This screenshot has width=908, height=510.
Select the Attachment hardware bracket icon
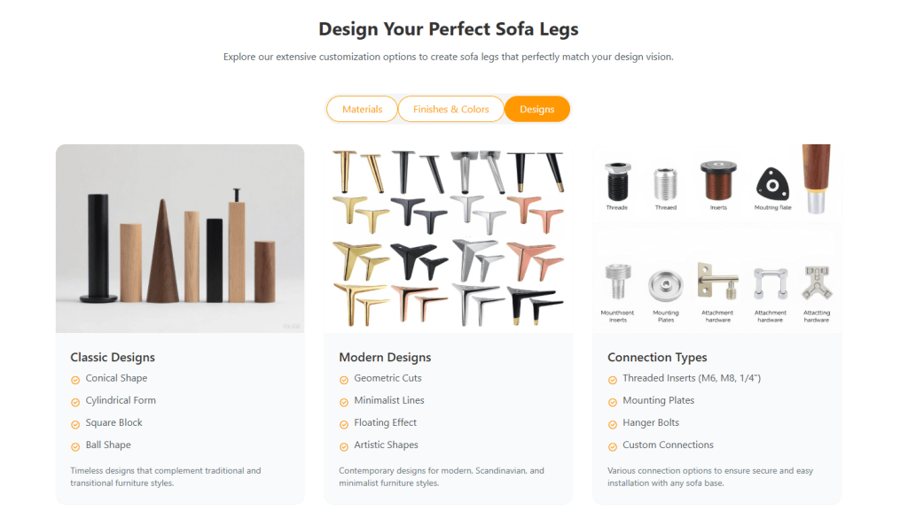coord(718,279)
